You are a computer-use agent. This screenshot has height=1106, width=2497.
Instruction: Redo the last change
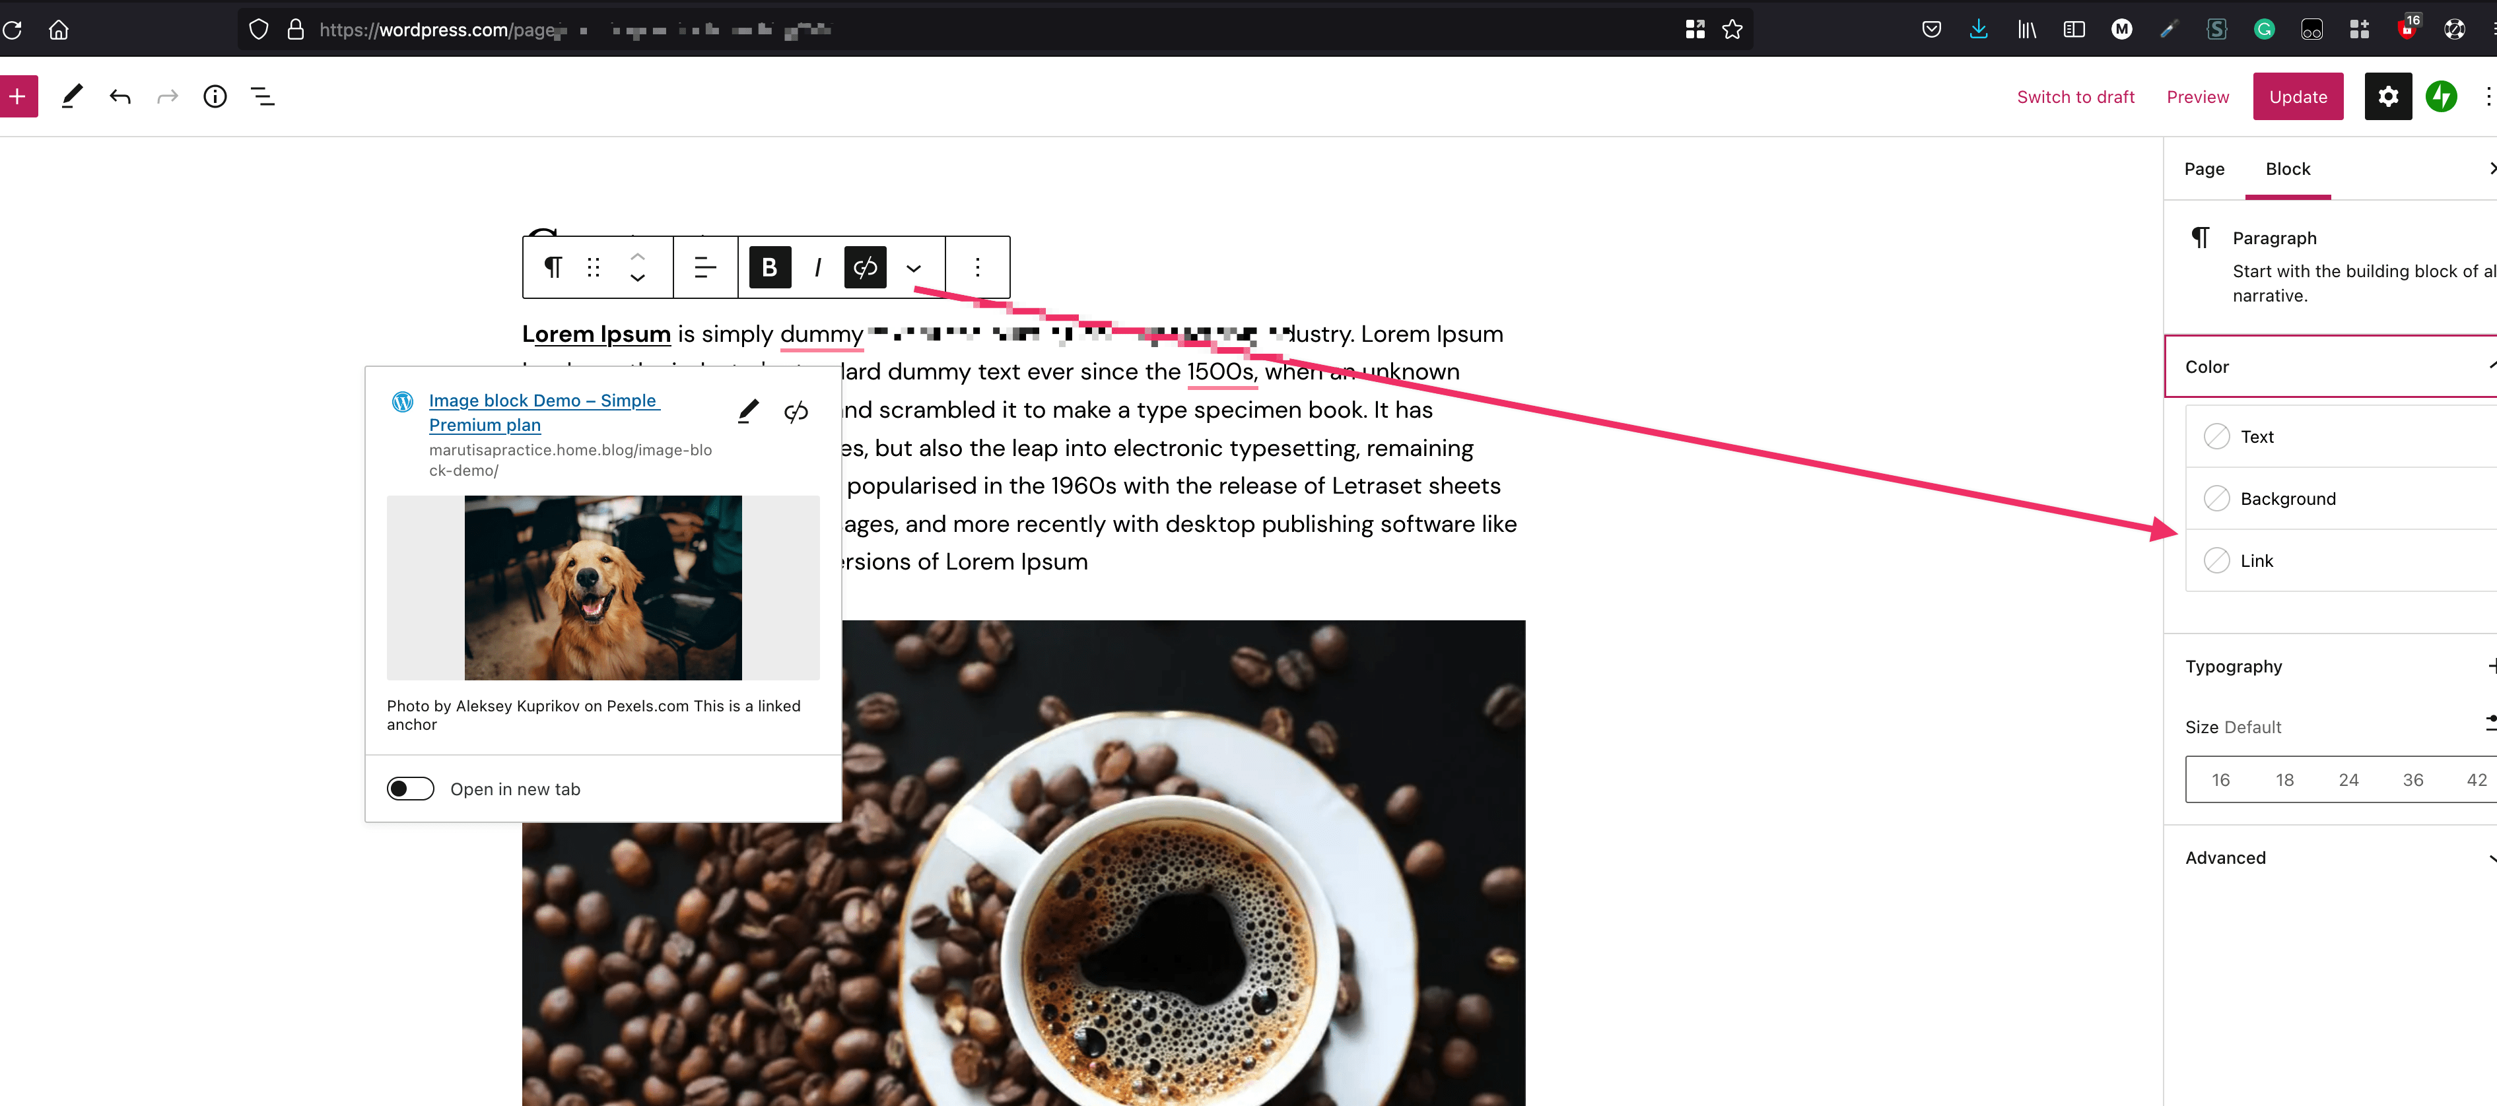tap(166, 96)
